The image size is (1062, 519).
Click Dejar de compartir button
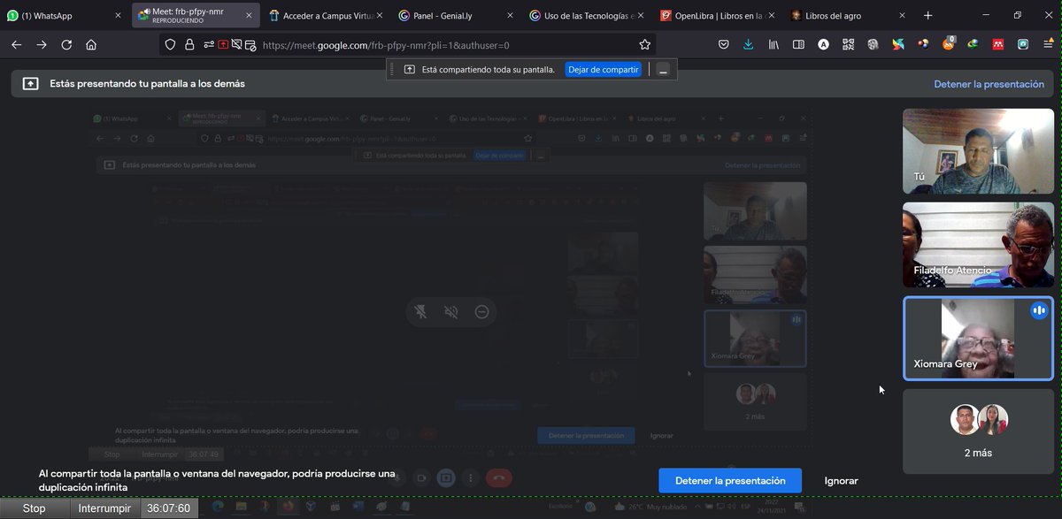[x=604, y=70]
